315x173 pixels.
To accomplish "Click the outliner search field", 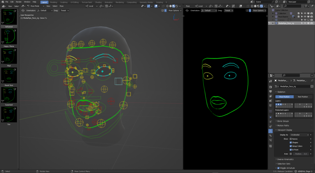I will (292, 6).
